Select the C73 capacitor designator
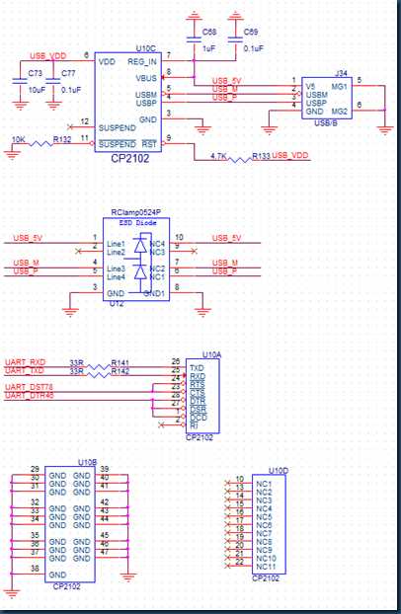Screen dimensions: 401x614 pyautogui.click(x=36, y=73)
